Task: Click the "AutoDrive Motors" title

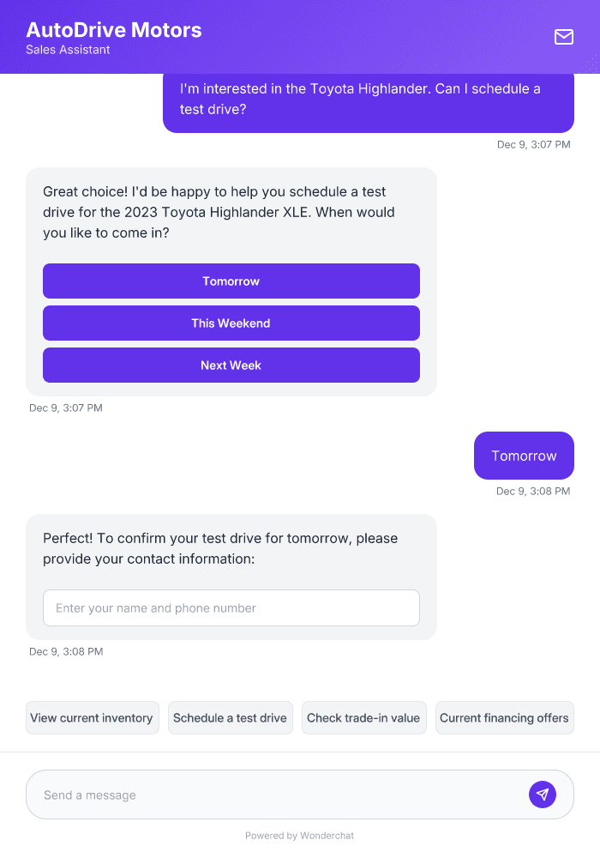Action: [x=114, y=29]
